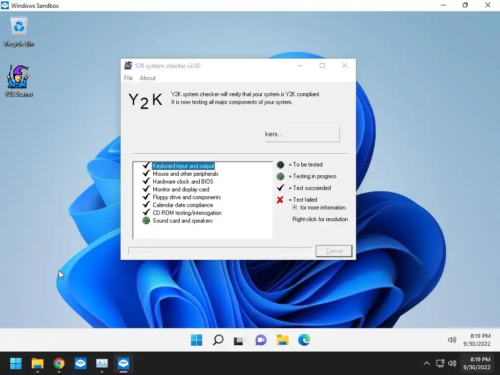
Task: Open File Explorer in the Sandbox taskbar
Action: 283,340
